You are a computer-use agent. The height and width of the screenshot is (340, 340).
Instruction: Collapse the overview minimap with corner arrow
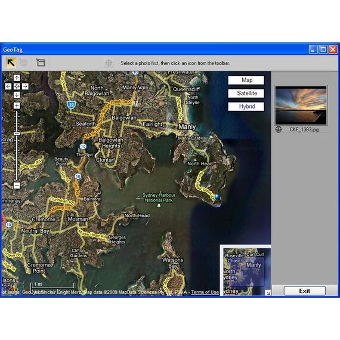point(268,293)
